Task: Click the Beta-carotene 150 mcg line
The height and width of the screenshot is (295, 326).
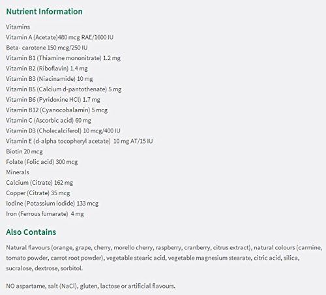Action: 47,48
